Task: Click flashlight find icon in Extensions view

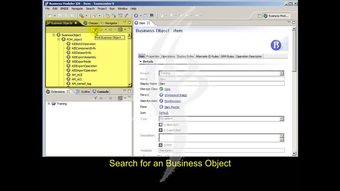Action: 95,98
